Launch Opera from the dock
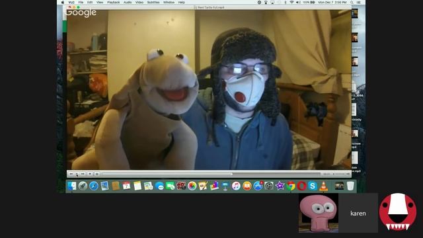 click(301, 186)
